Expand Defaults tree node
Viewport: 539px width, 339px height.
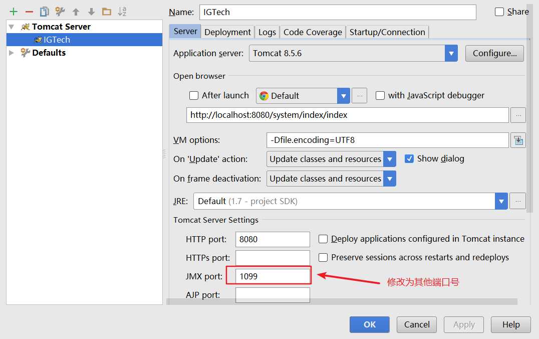[x=12, y=53]
